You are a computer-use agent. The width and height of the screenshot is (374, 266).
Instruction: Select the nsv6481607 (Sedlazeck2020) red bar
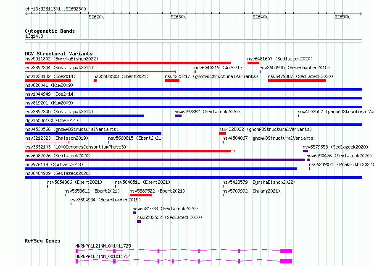click(x=253, y=63)
